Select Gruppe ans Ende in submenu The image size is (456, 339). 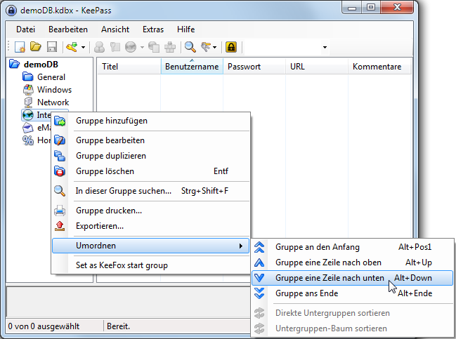307,293
